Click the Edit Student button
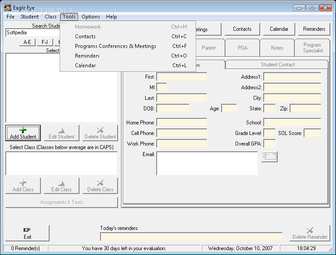 61,133
